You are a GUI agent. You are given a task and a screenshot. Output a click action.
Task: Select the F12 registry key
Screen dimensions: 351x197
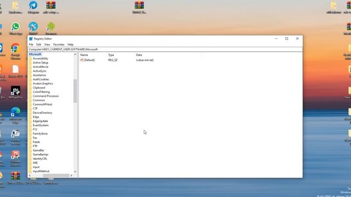(35, 130)
